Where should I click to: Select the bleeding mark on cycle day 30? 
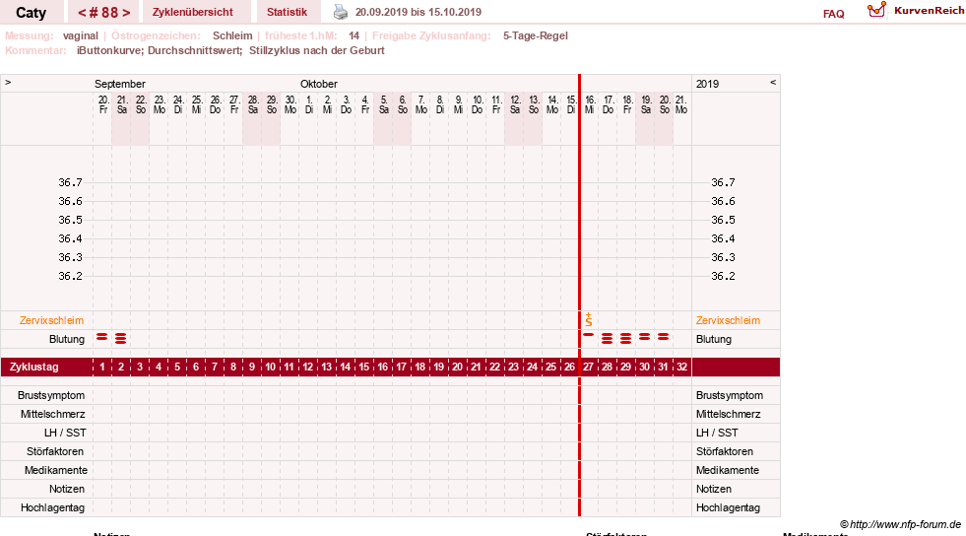(644, 337)
